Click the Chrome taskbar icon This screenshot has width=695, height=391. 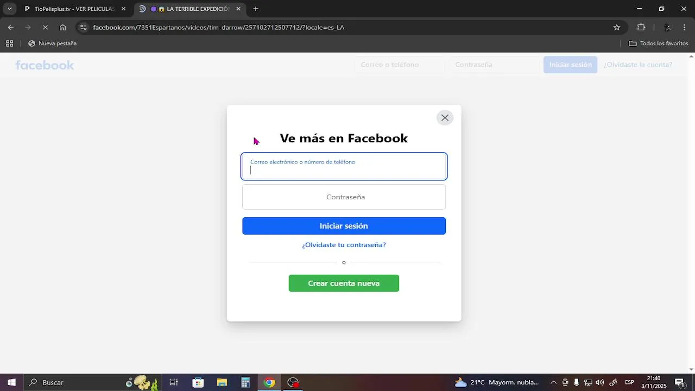coord(269,382)
